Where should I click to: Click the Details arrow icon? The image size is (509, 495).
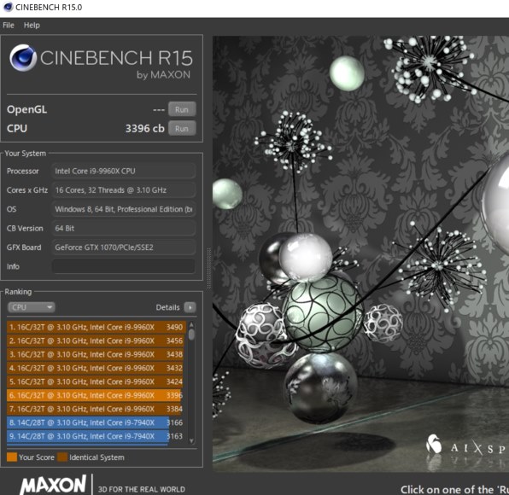point(190,307)
